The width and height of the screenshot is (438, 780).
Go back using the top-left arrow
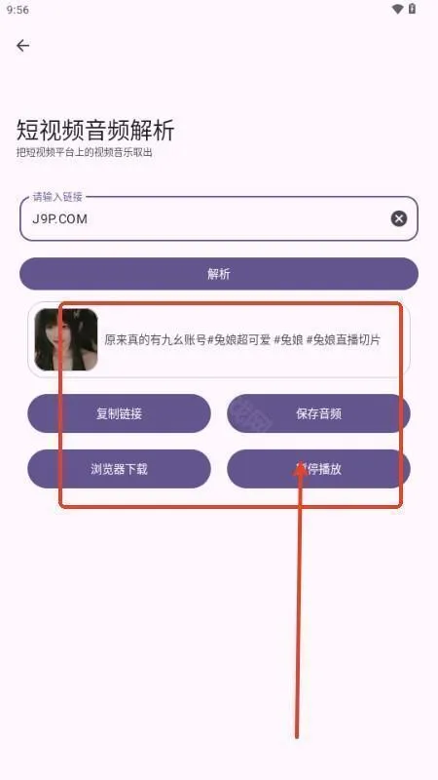pos(22,46)
